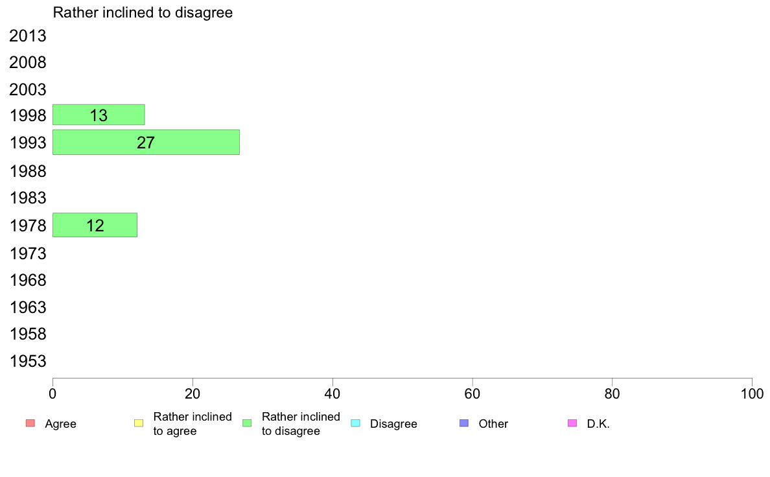Click the yellow Rather inclined to agree swatch

coord(139,423)
